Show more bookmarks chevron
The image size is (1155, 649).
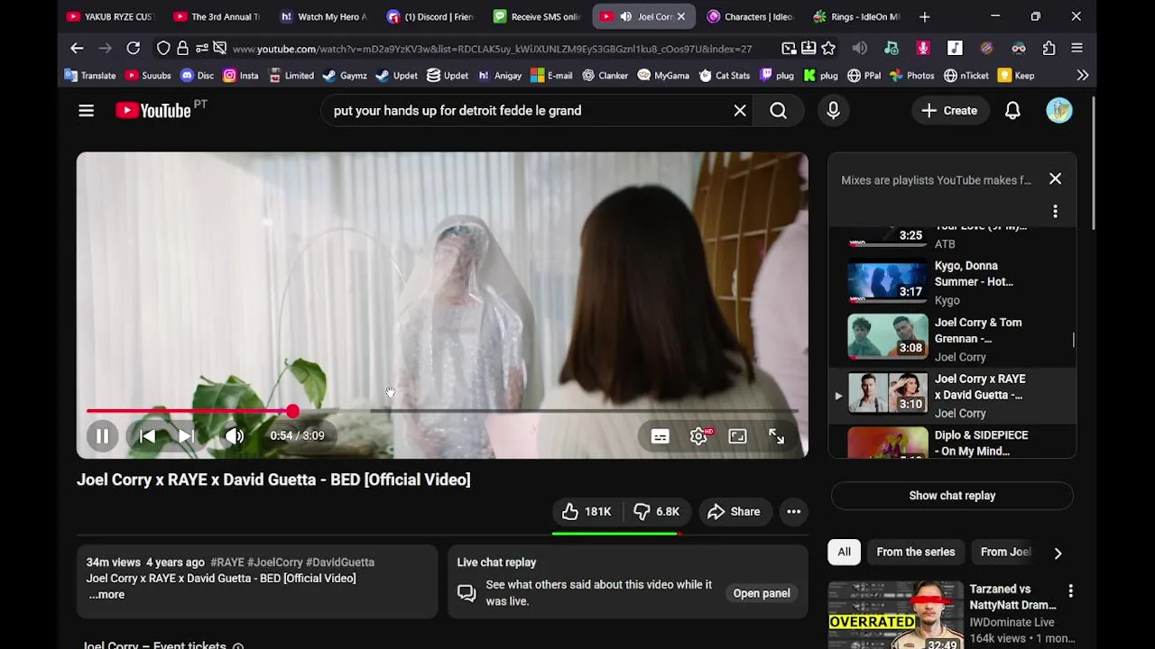(x=1082, y=76)
